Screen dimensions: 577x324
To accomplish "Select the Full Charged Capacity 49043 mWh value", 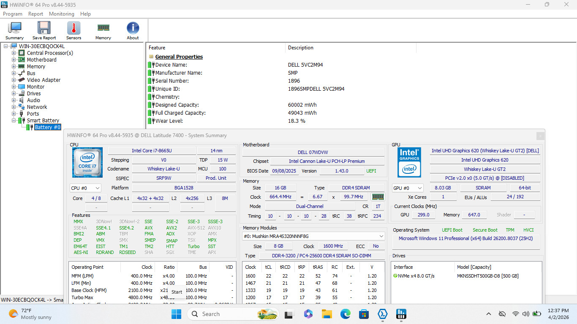I will click(302, 113).
